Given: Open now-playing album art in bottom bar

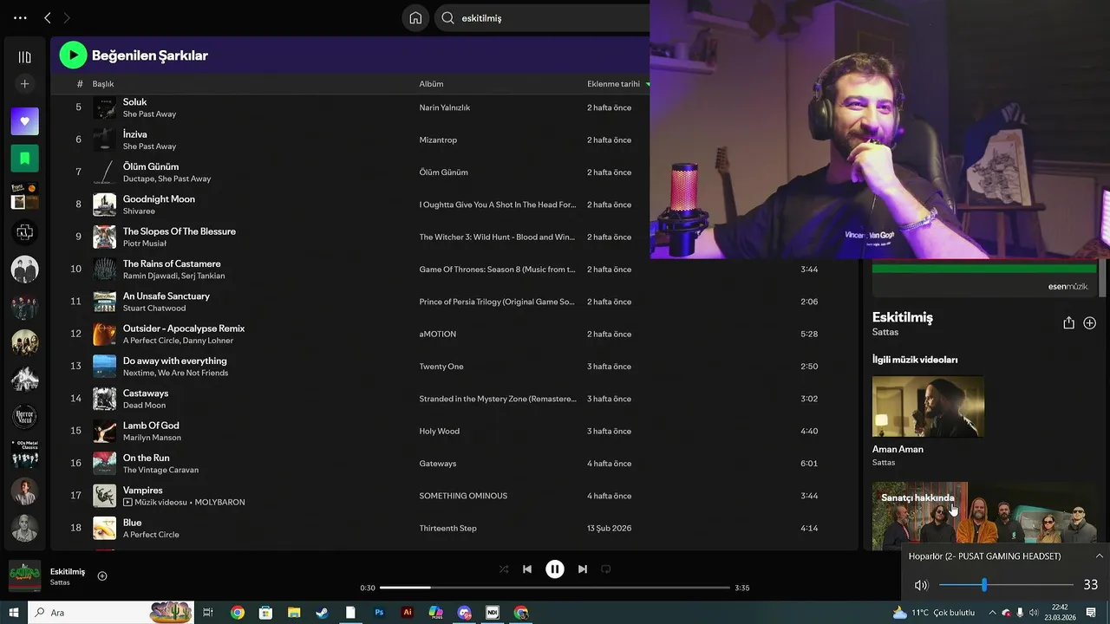Looking at the screenshot, I should (x=24, y=576).
